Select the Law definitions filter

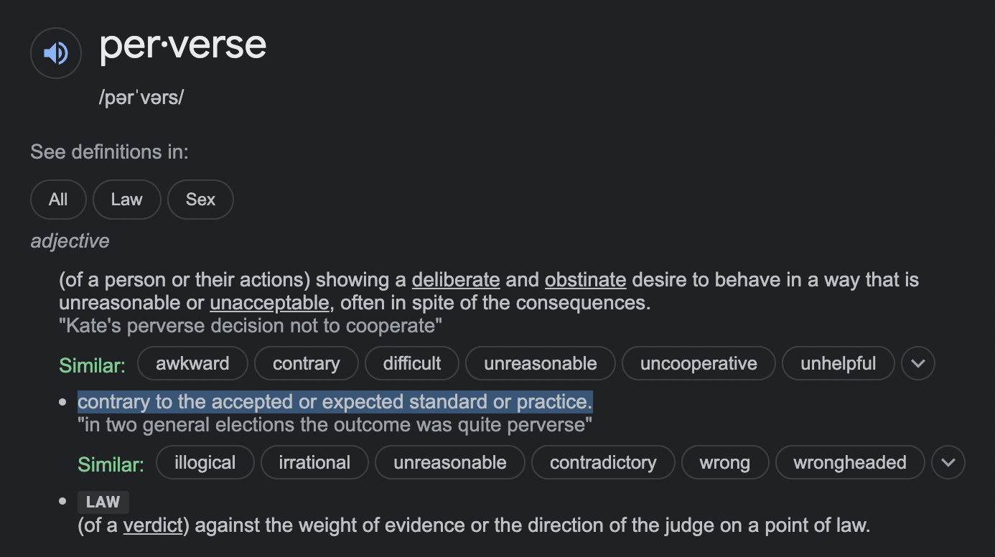point(126,200)
